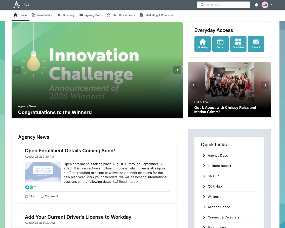The height and width of the screenshot is (228, 285).
Task: Comment on the Open Enrollment post
Action: pos(50,196)
